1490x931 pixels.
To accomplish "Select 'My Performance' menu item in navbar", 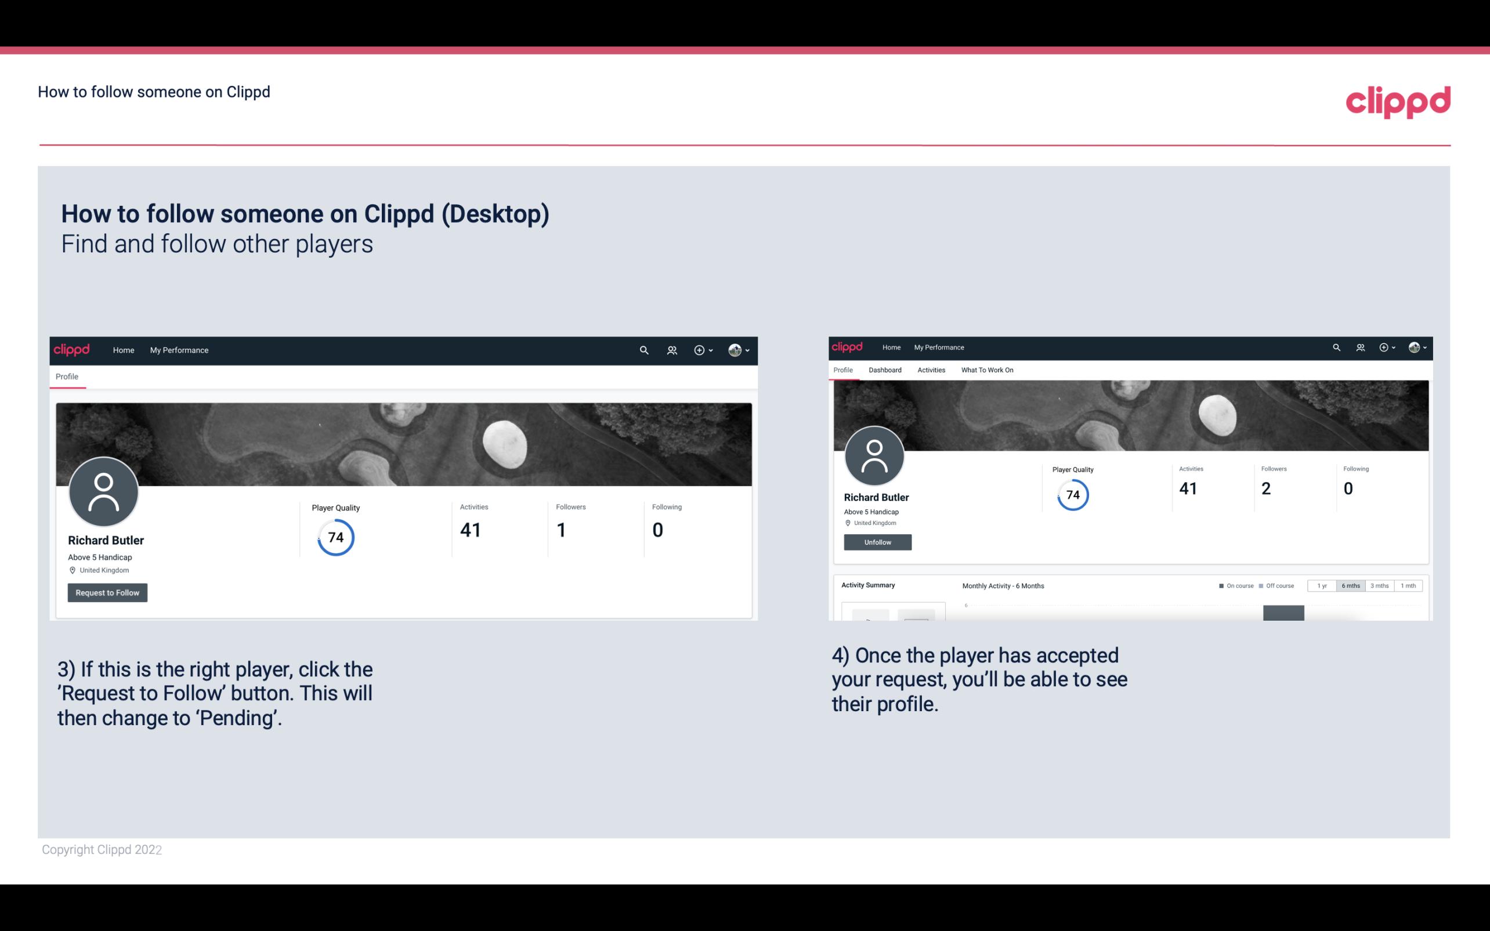I will click(x=178, y=350).
